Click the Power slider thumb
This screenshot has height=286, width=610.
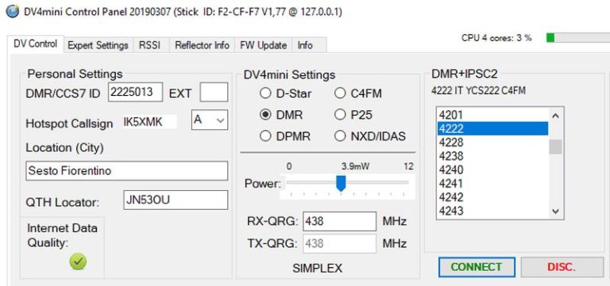pos(341,183)
